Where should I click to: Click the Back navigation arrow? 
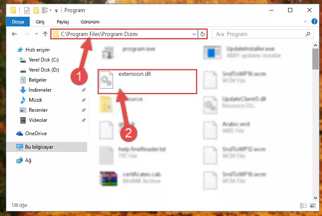click(14, 34)
